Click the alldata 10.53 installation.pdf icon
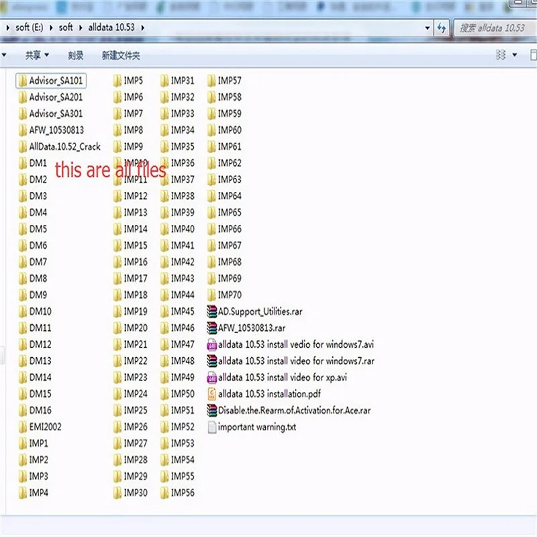Screen dimensions: 537x537 pyautogui.click(x=212, y=394)
